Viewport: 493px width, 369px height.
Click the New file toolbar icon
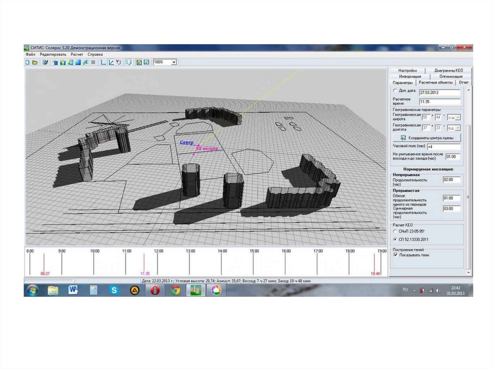click(x=27, y=62)
